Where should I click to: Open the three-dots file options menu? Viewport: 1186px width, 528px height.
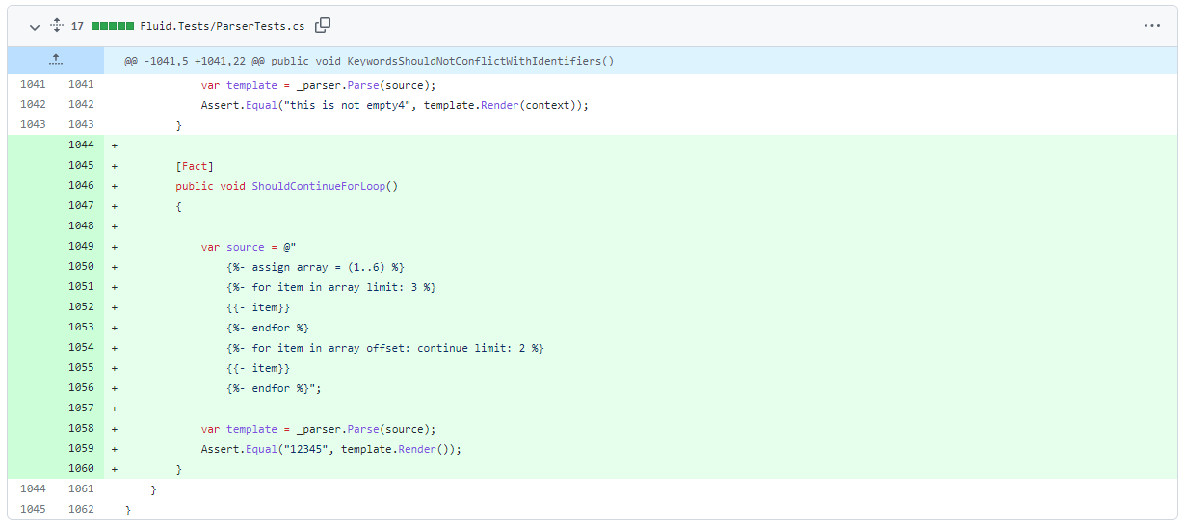1152,26
